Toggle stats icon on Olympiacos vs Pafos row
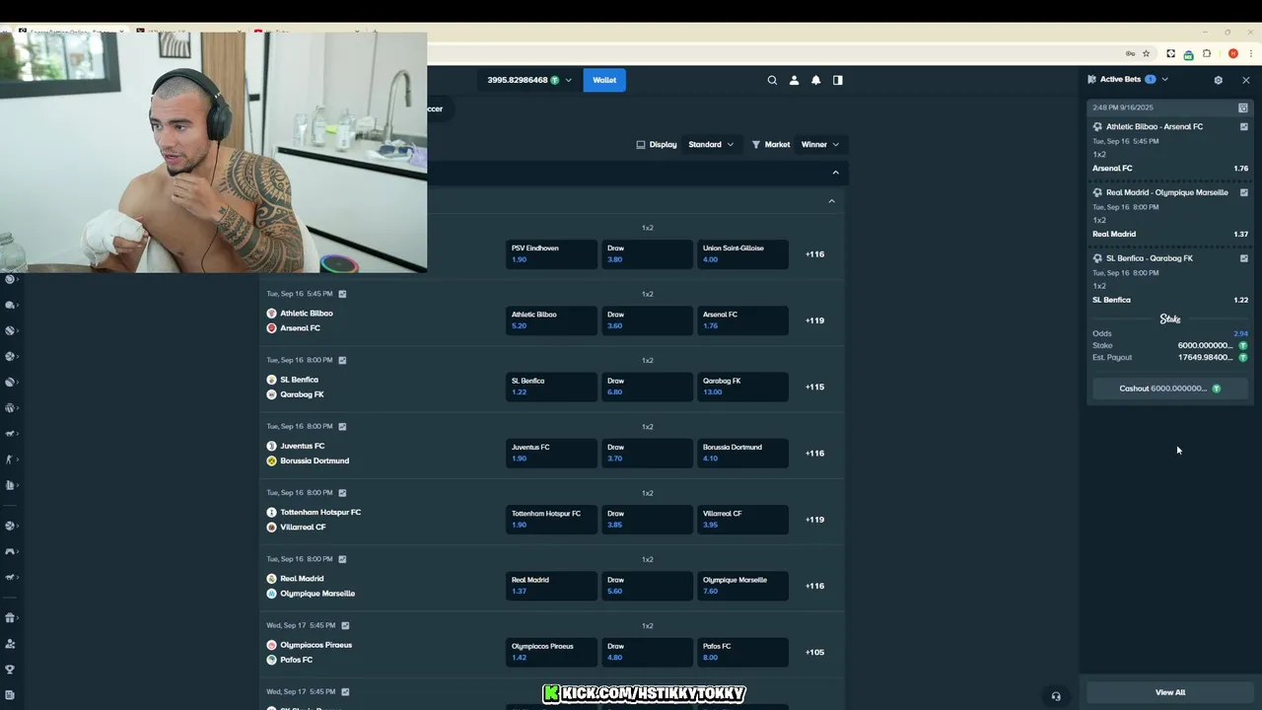Viewport: 1262px width, 710px height. tap(344, 625)
